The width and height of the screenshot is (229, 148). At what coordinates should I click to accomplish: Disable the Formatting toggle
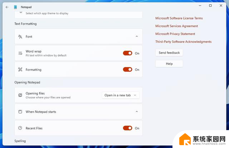coord(127,69)
